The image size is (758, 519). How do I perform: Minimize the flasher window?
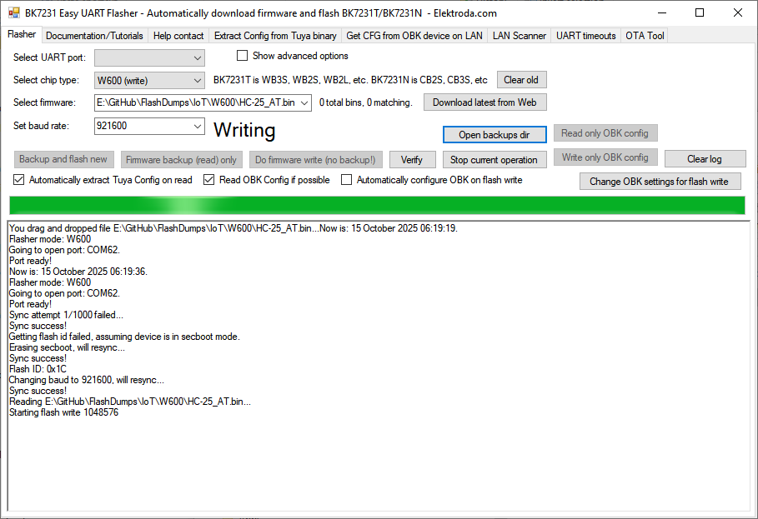[x=662, y=13]
